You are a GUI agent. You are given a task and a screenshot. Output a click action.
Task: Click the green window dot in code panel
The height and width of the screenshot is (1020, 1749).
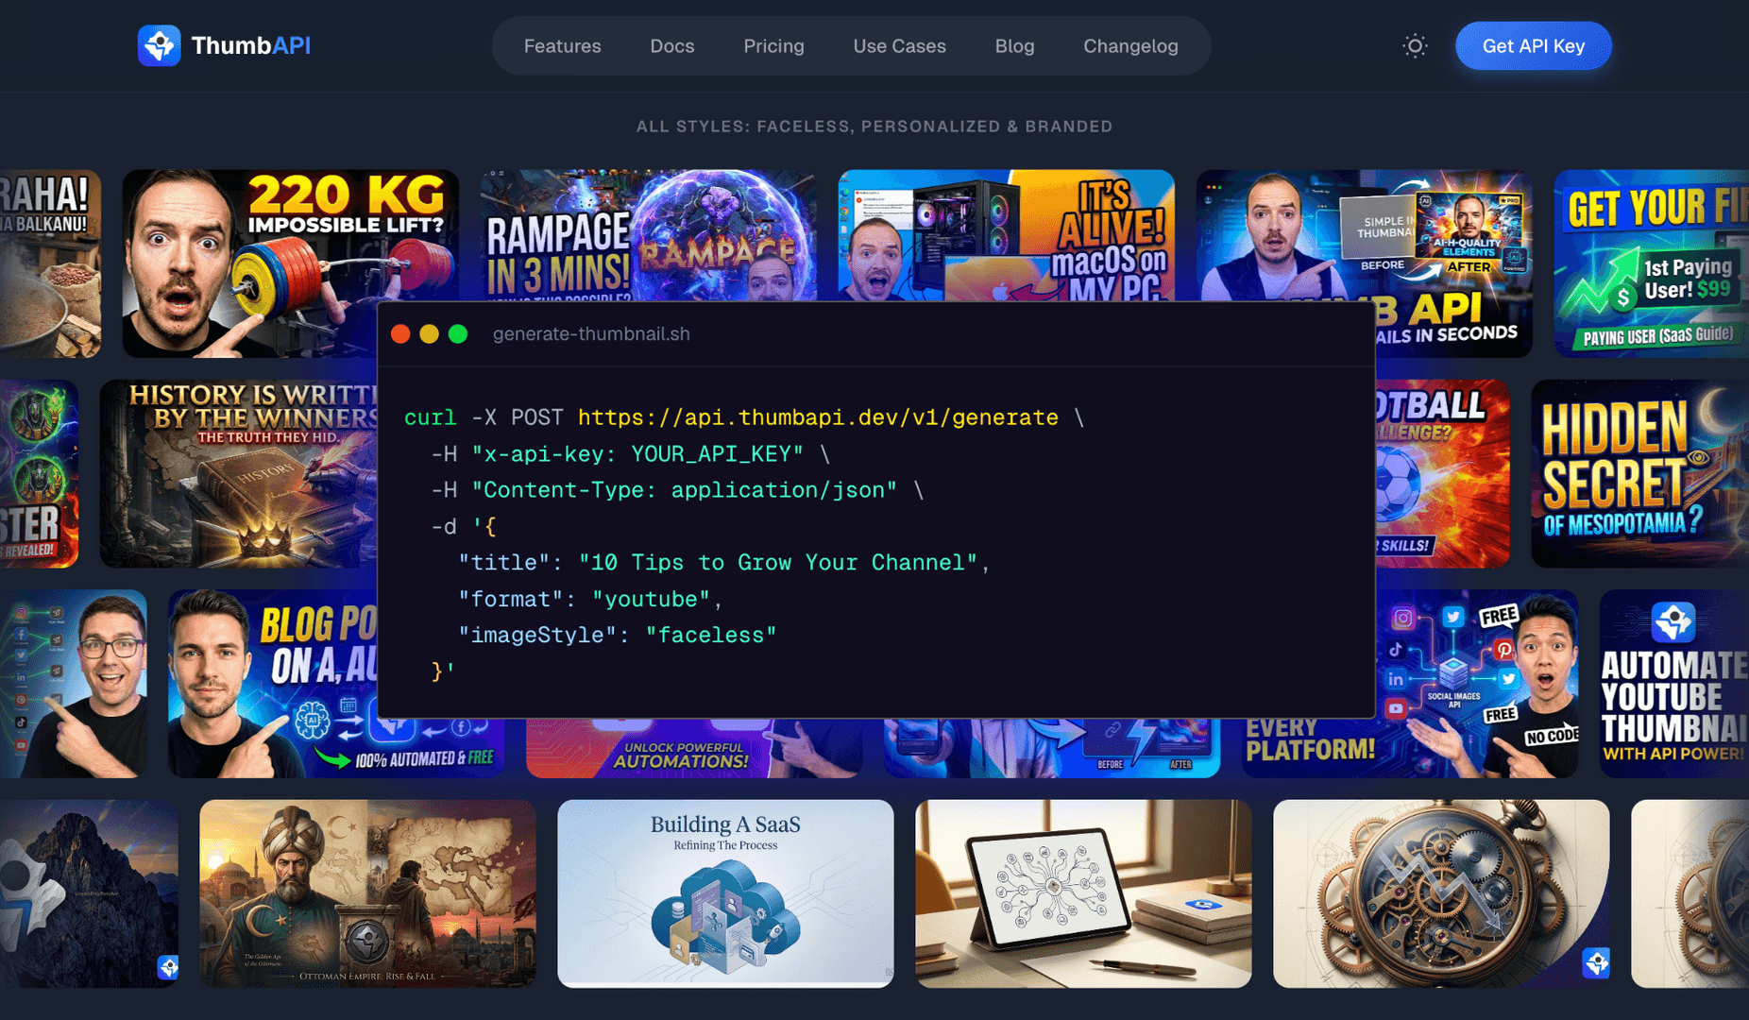pos(458,334)
